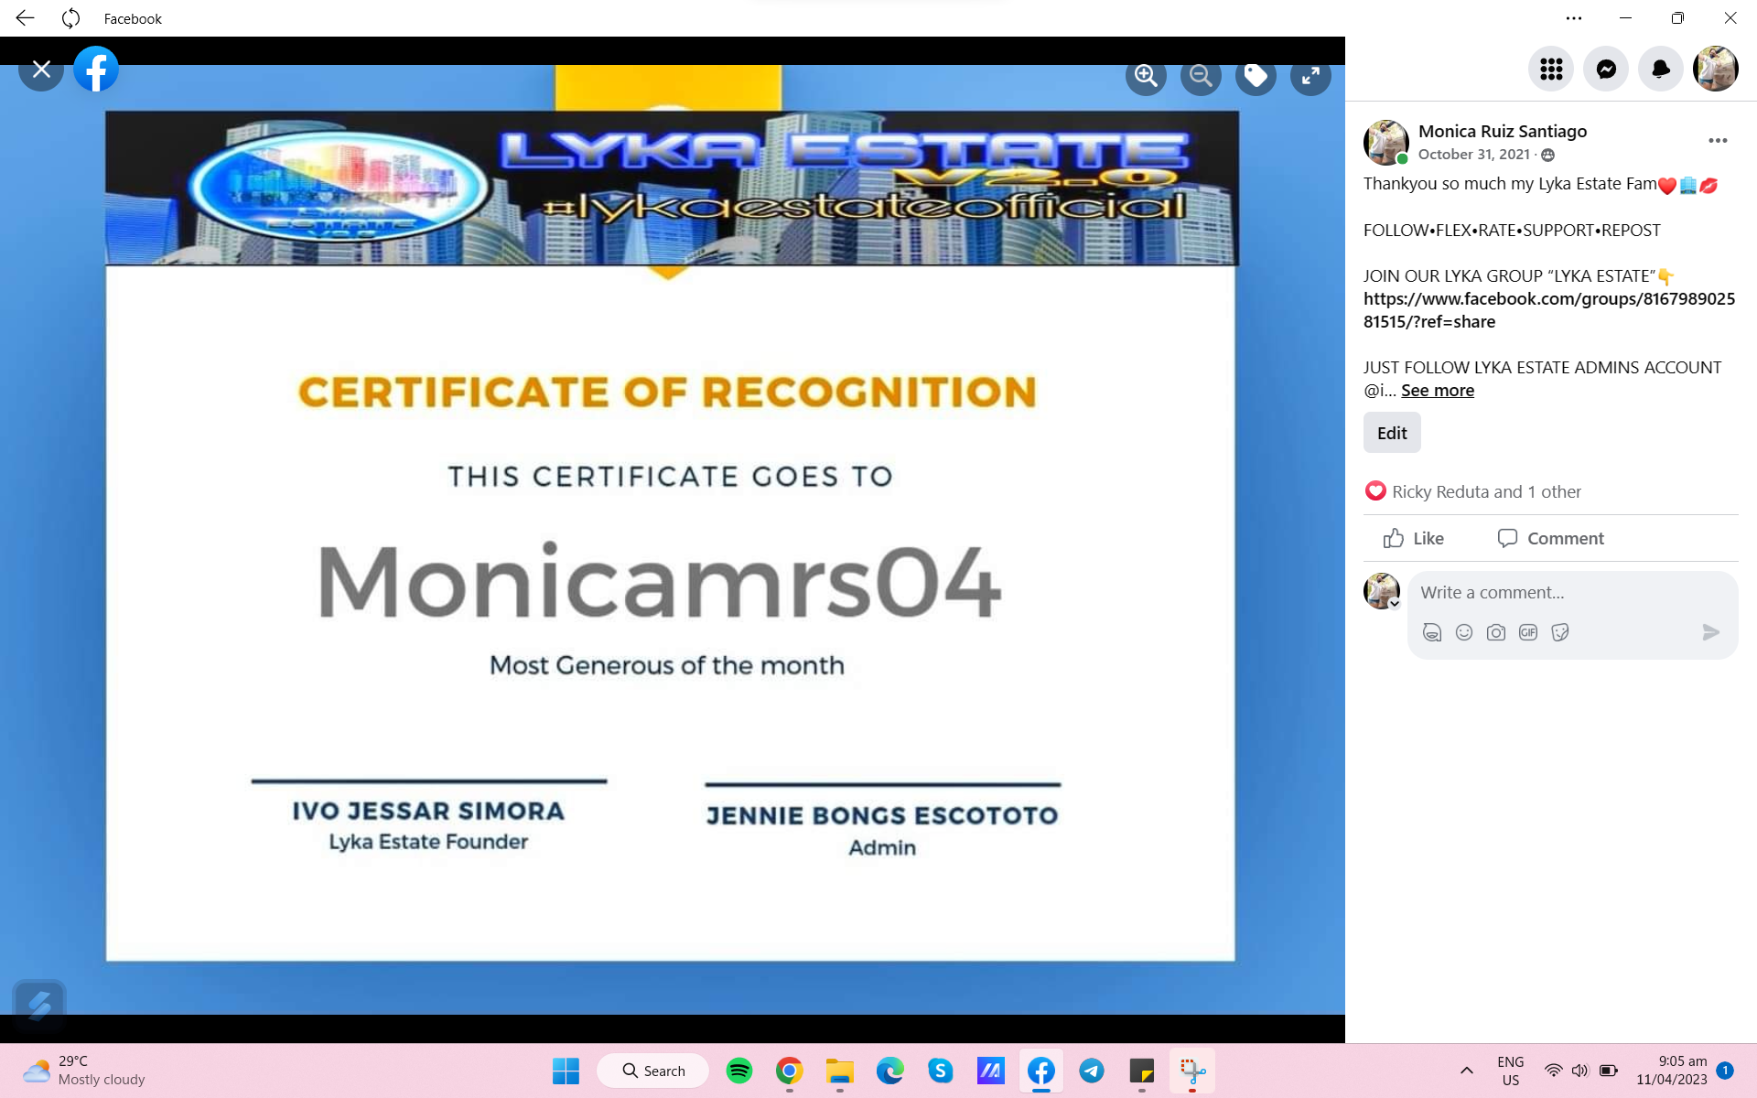
Task: Show hidden system tray icons
Action: pos(1466,1071)
